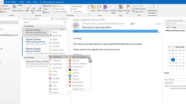Click the Meeting button in Respond group
This screenshot has width=186, height=104.
tap(47, 6)
